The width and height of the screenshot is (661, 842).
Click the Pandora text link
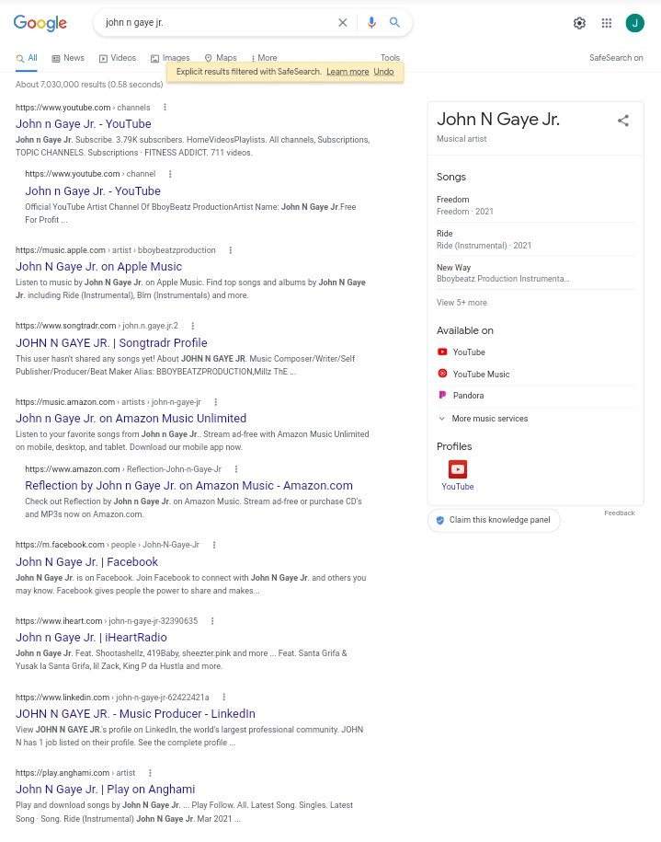pyautogui.click(x=468, y=395)
